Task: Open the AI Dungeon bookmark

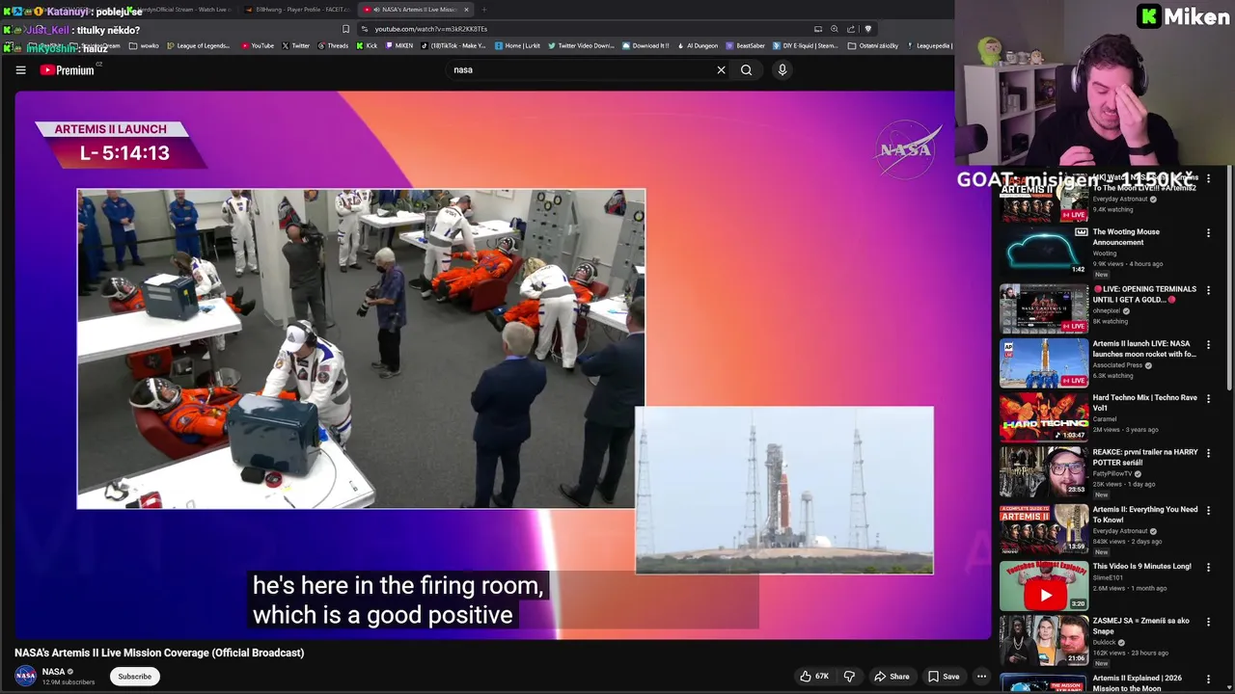Action: pyautogui.click(x=698, y=45)
